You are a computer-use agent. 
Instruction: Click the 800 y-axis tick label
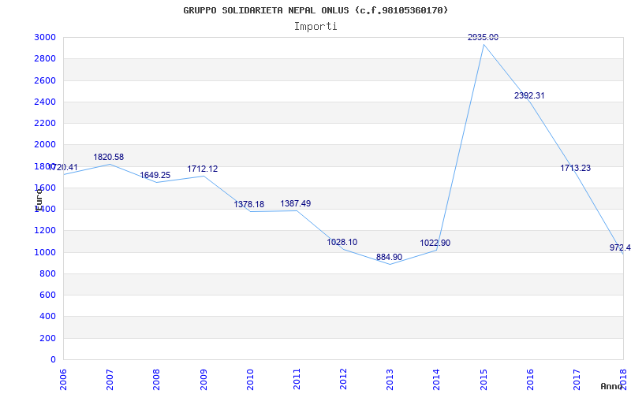pyautogui.click(x=50, y=273)
